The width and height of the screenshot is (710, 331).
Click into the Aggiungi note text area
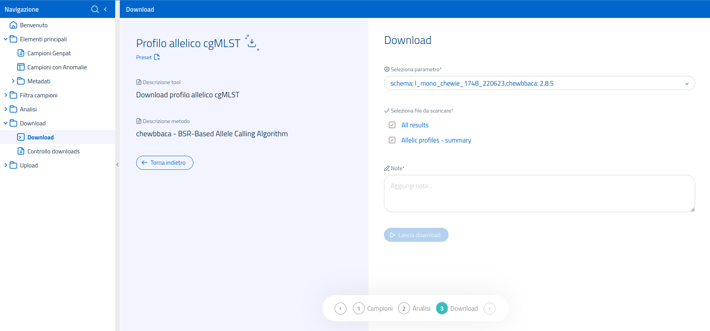(x=539, y=194)
